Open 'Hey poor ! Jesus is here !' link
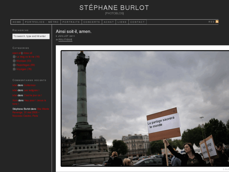 [29, 102]
